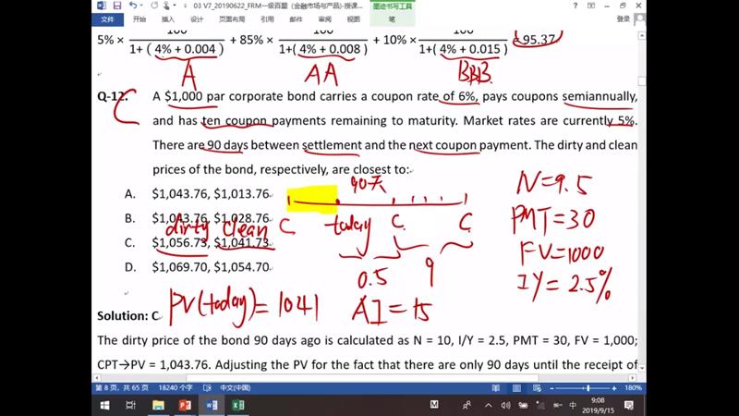
Task: Click answer text '$1,069.70, $1,054.70' option D
Action: (x=211, y=267)
